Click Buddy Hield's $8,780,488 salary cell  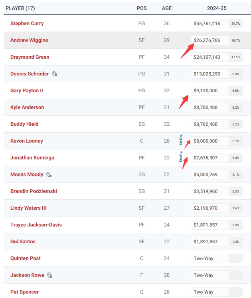[x=206, y=124]
